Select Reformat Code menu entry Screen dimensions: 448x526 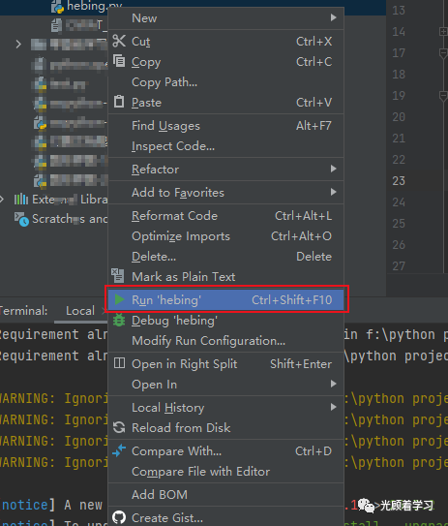pyautogui.click(x=226, y=216)
